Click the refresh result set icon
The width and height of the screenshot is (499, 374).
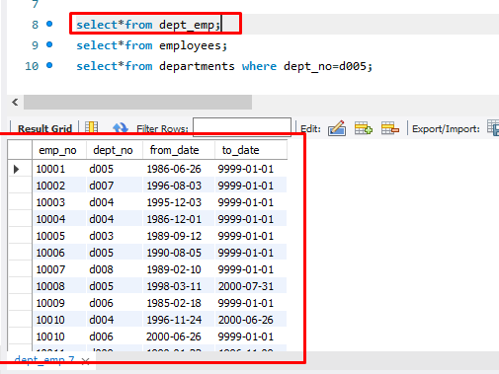121,128
